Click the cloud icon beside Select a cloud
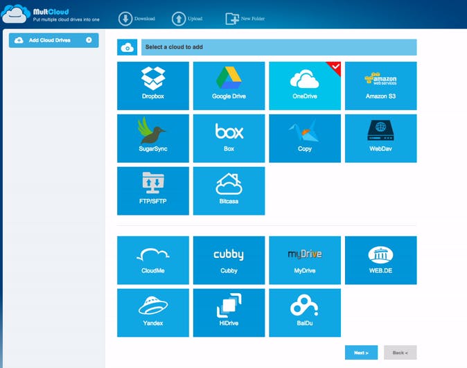 [127, 47]
